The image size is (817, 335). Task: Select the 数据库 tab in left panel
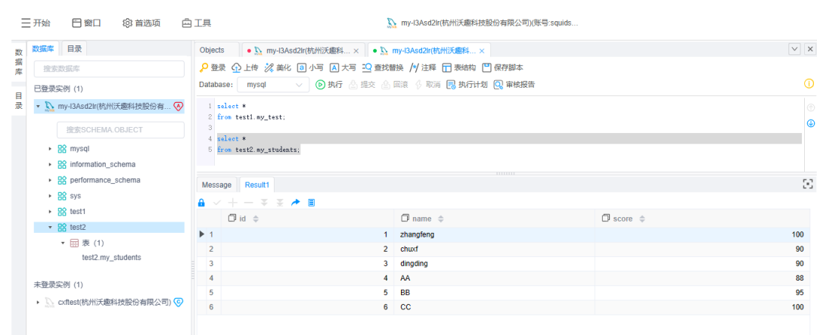pyautogui.click(x=43, y=48)
